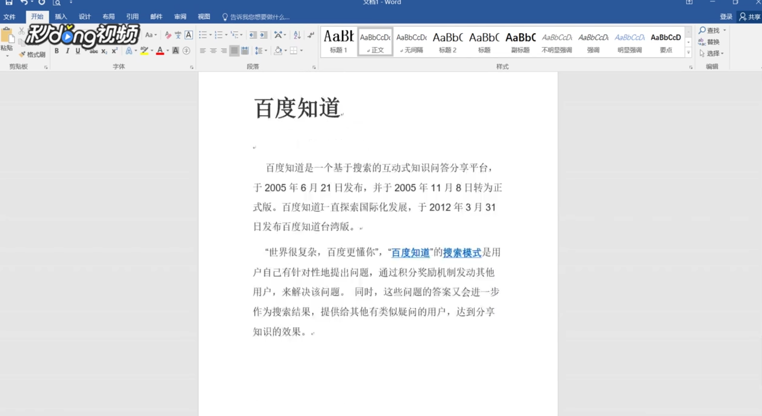Open the Change Case Aa dropdown
762x416 pixels.
click(x=151, y=35)
